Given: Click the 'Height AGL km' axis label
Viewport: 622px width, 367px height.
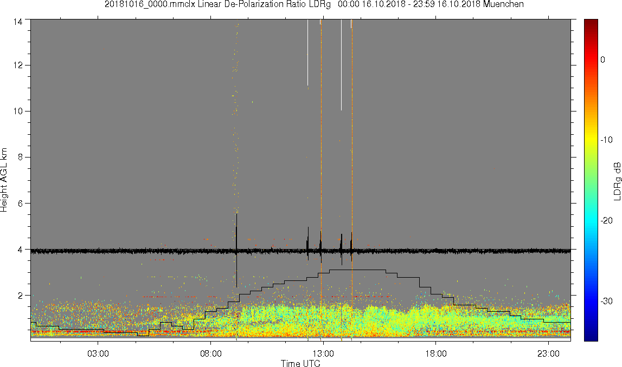Looking at the screenshot, I should pos(4,180).
